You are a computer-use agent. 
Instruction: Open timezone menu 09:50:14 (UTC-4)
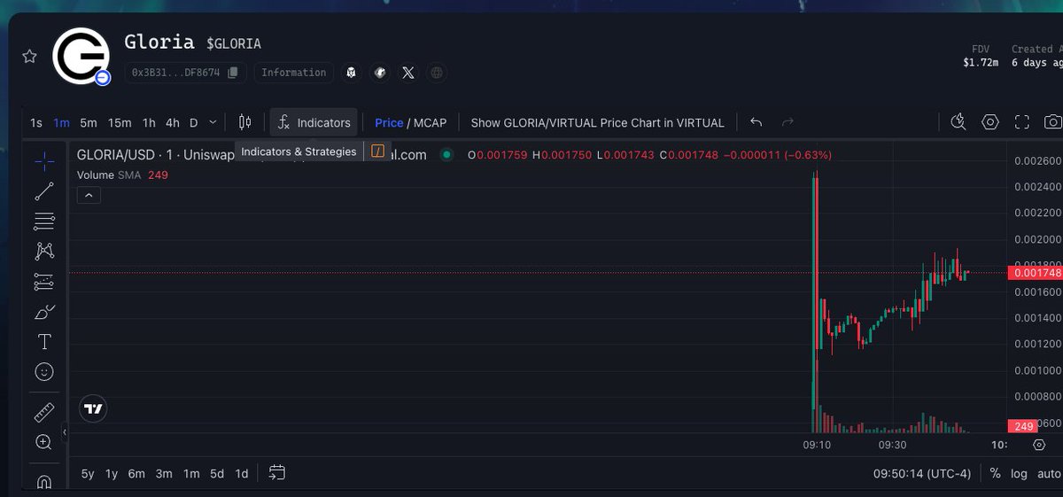pos(922,474)
